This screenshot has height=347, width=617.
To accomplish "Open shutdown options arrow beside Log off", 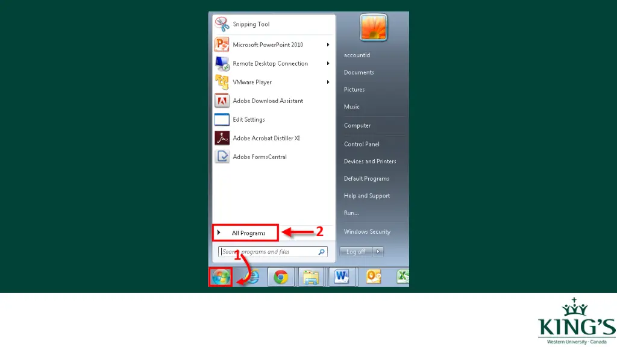I will (378, 252).
